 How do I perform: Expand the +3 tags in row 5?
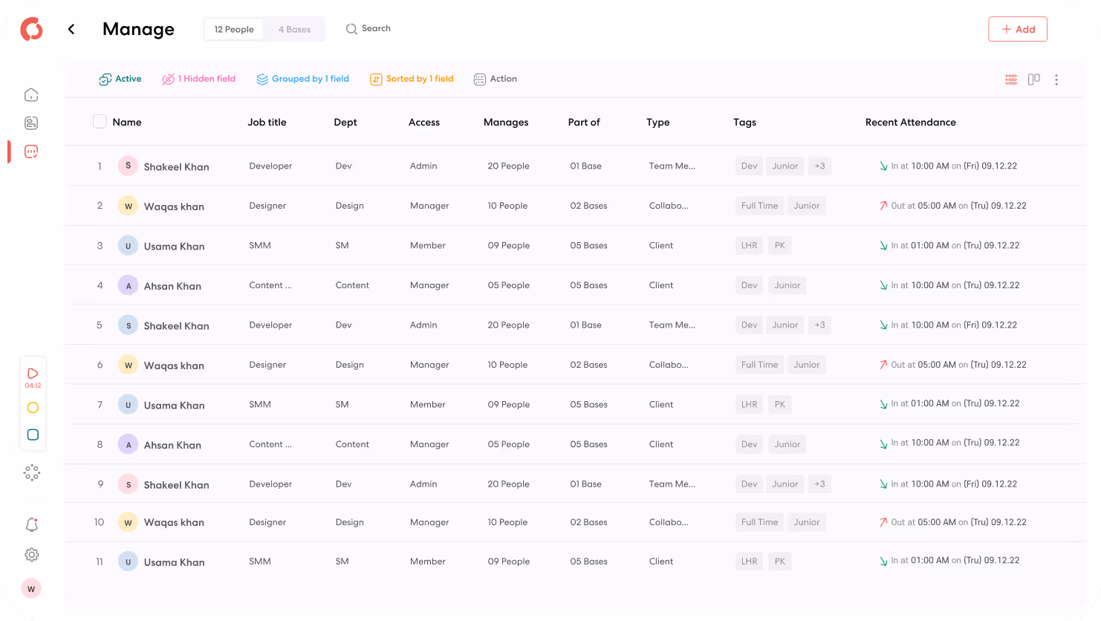click(819, 325)
